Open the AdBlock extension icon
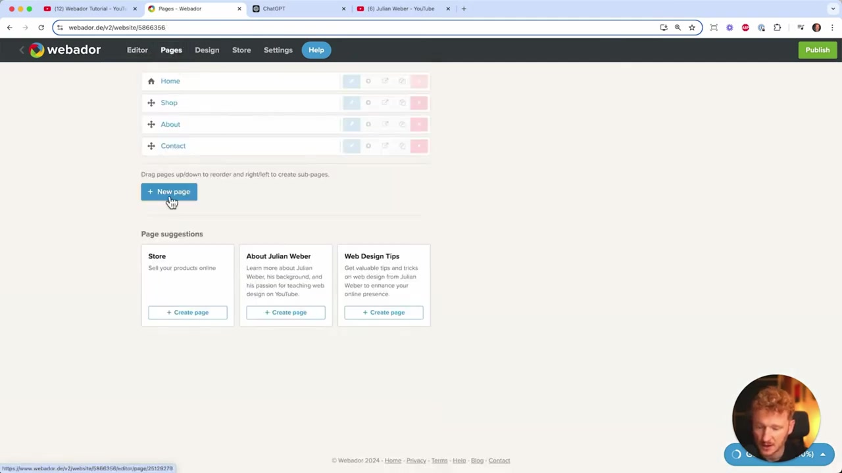The height and width of the screenshot is (473, 842). [x=745, y=28]
